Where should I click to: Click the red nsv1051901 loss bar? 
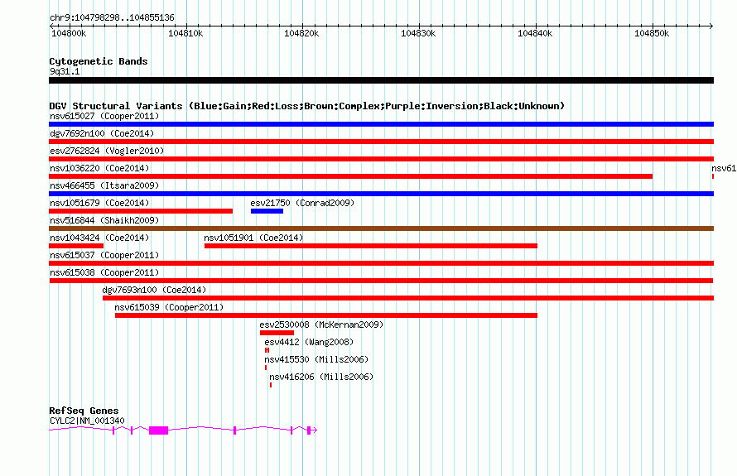(x=371, y=246)
